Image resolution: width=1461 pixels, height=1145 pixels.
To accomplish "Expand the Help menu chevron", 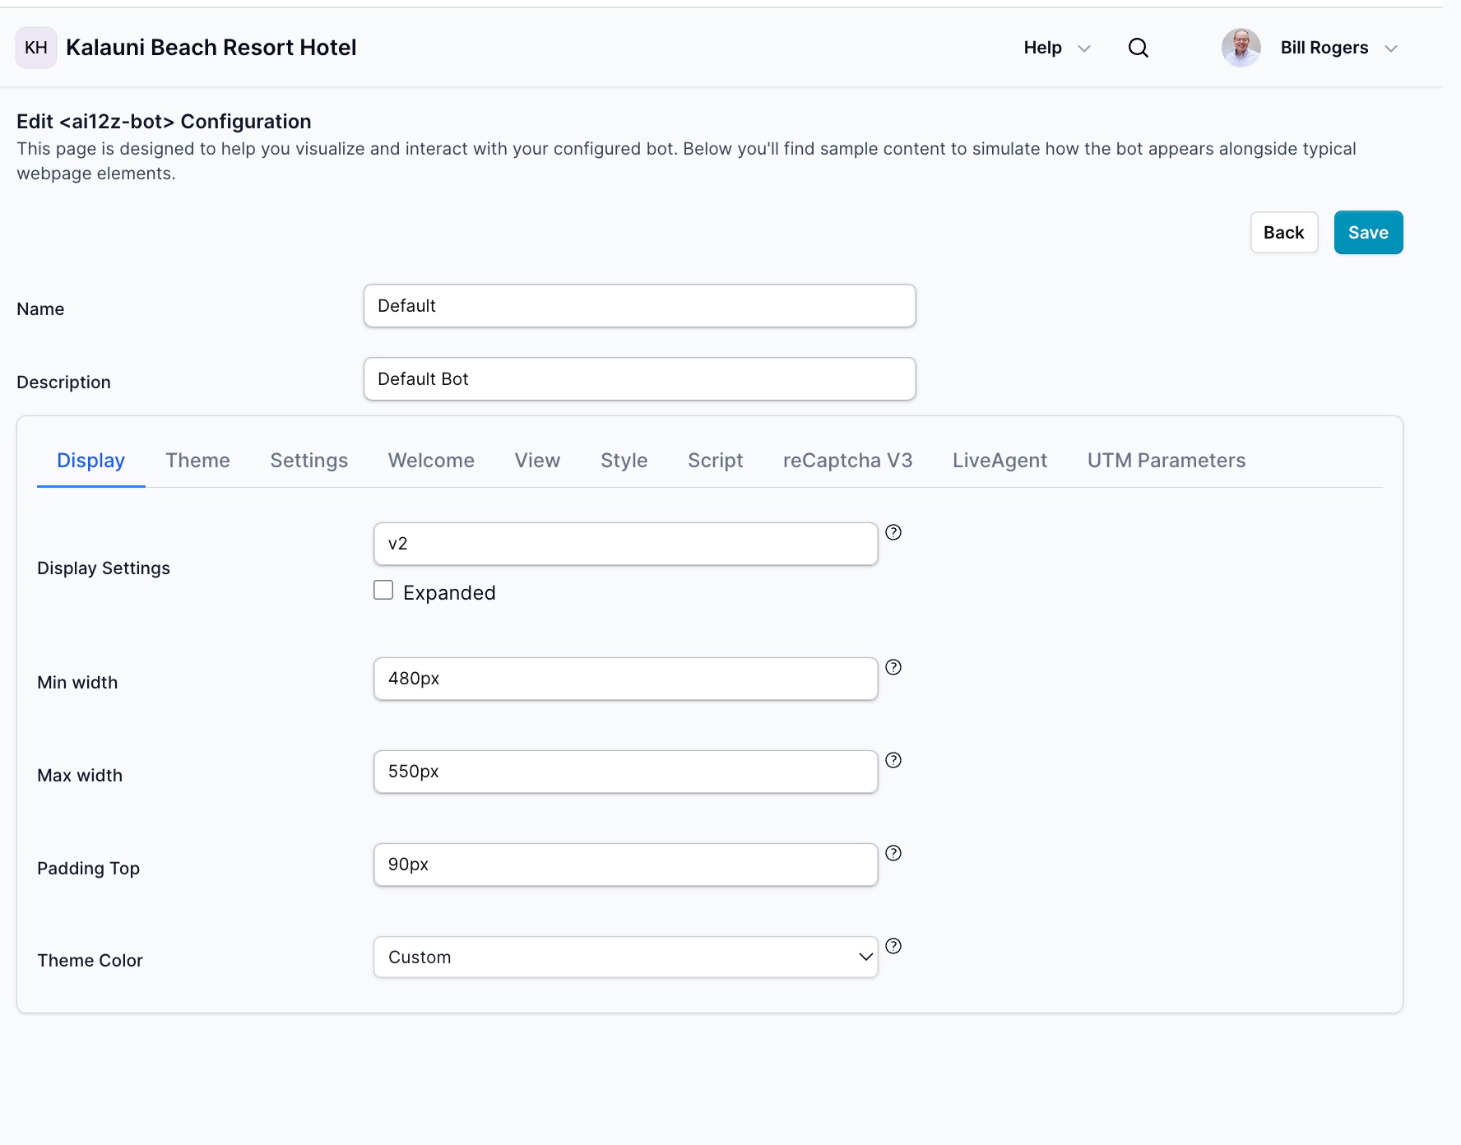I will (1083, 48).
